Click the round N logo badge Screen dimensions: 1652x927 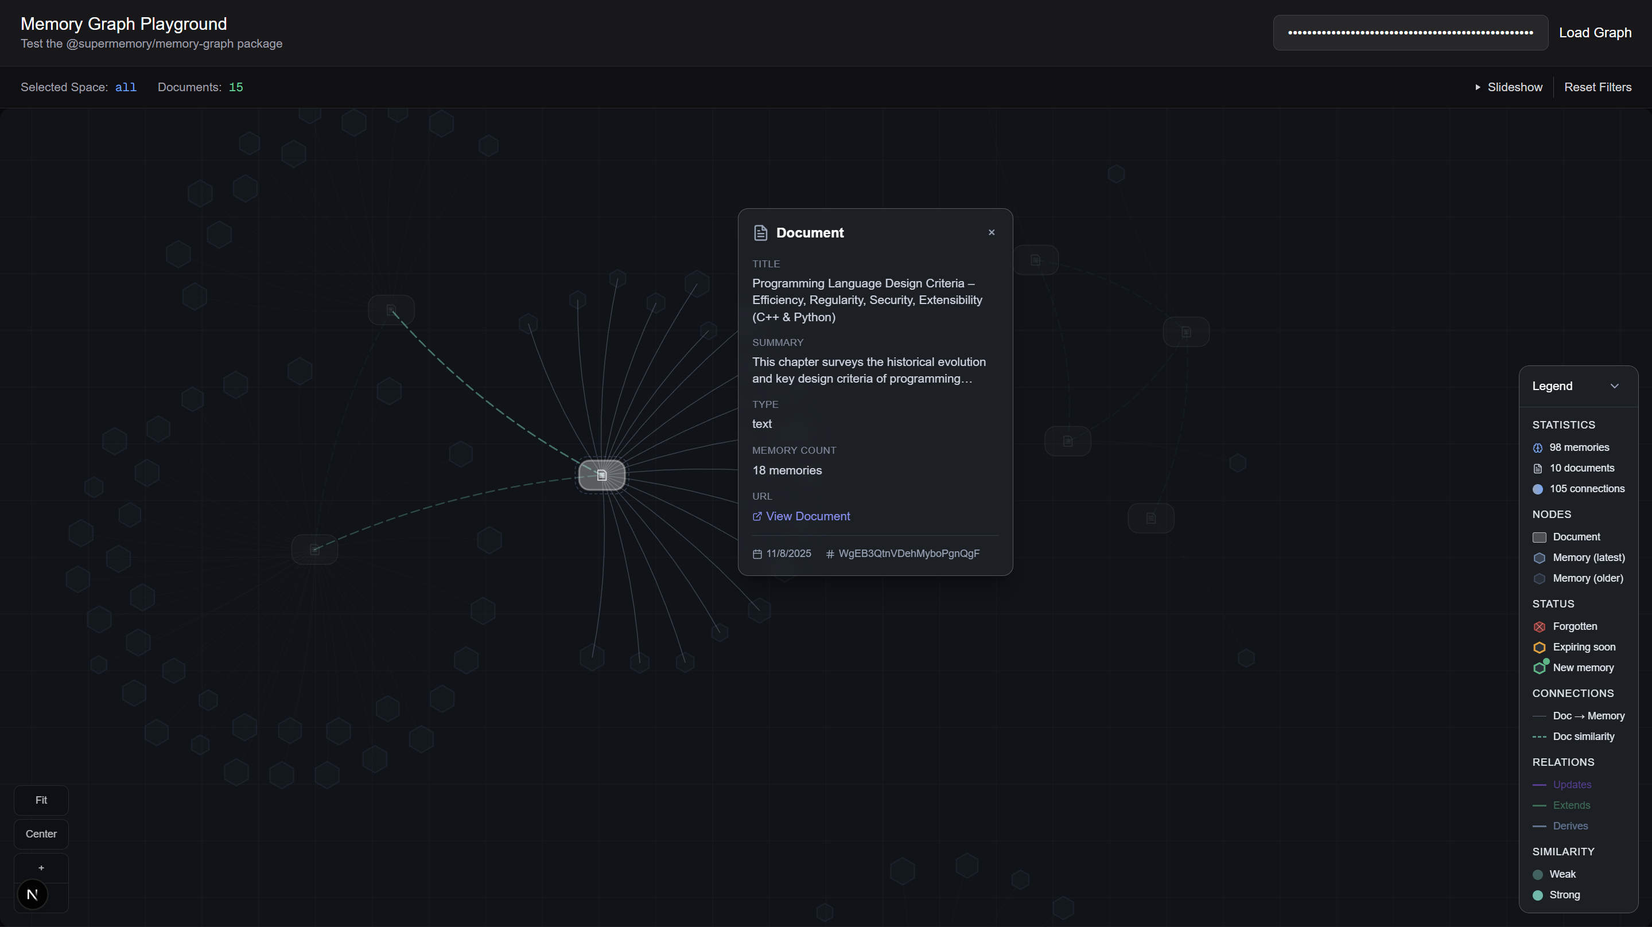pos(32,894)
